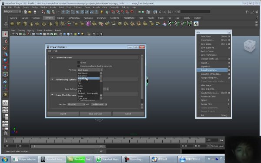Click the Import Options vertical scrollbar
Image resolution: width=261 pixels, height=163 pixels.
pyautogui.click(x=142, y=78)
